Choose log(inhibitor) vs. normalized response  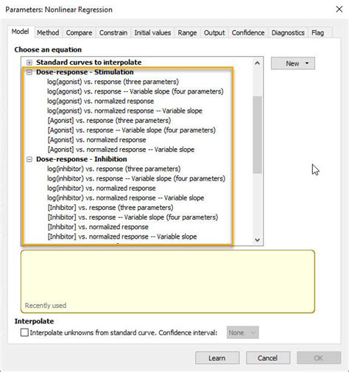(x=102, y=189)
